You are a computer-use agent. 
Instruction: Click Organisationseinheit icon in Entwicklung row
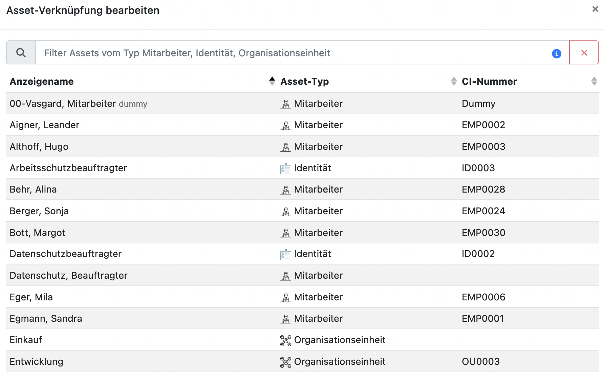click(x=286, y=362)
